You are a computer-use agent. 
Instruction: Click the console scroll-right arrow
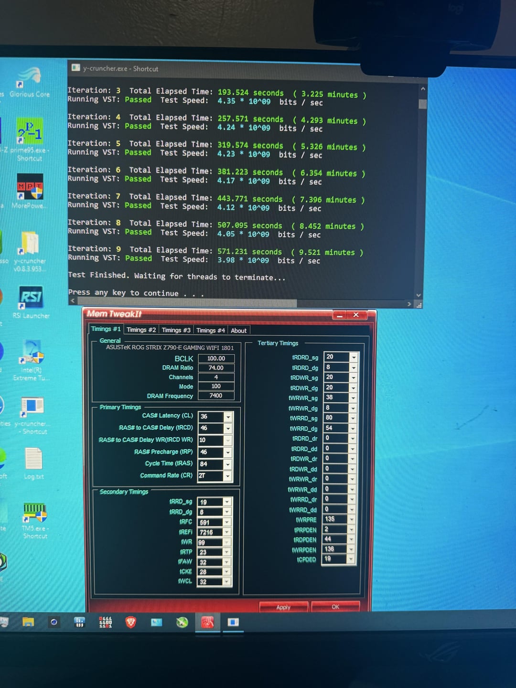[x=409, y=304]
